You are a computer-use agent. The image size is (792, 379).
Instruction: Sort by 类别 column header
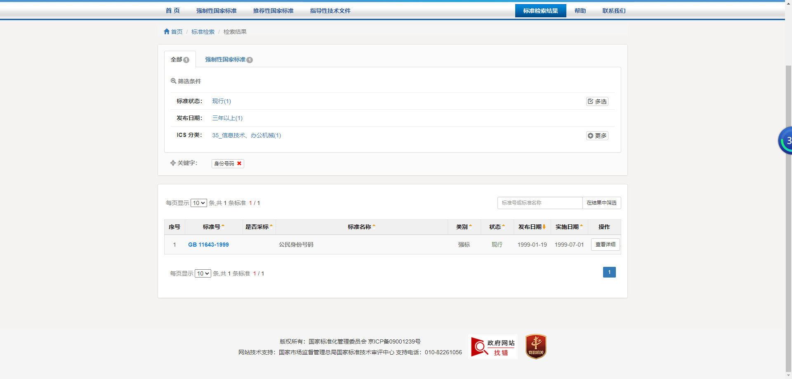tap(464, 227)
